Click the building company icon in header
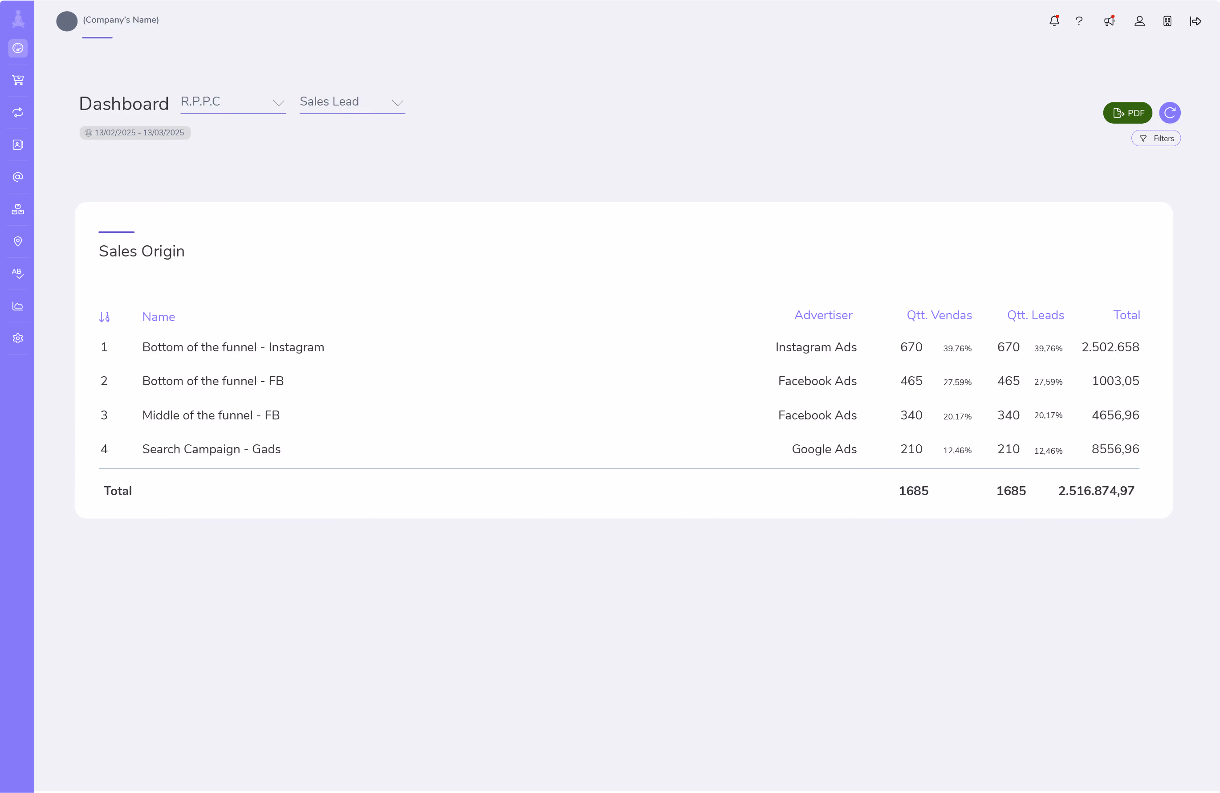 pos(1167,21)
